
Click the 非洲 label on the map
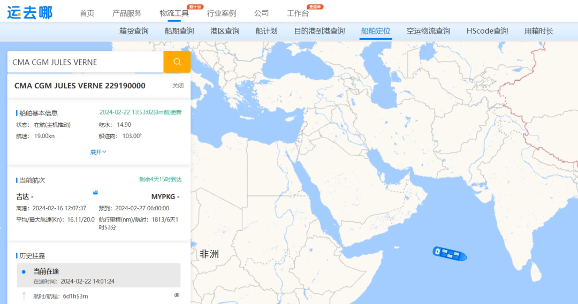click(209, 254)
